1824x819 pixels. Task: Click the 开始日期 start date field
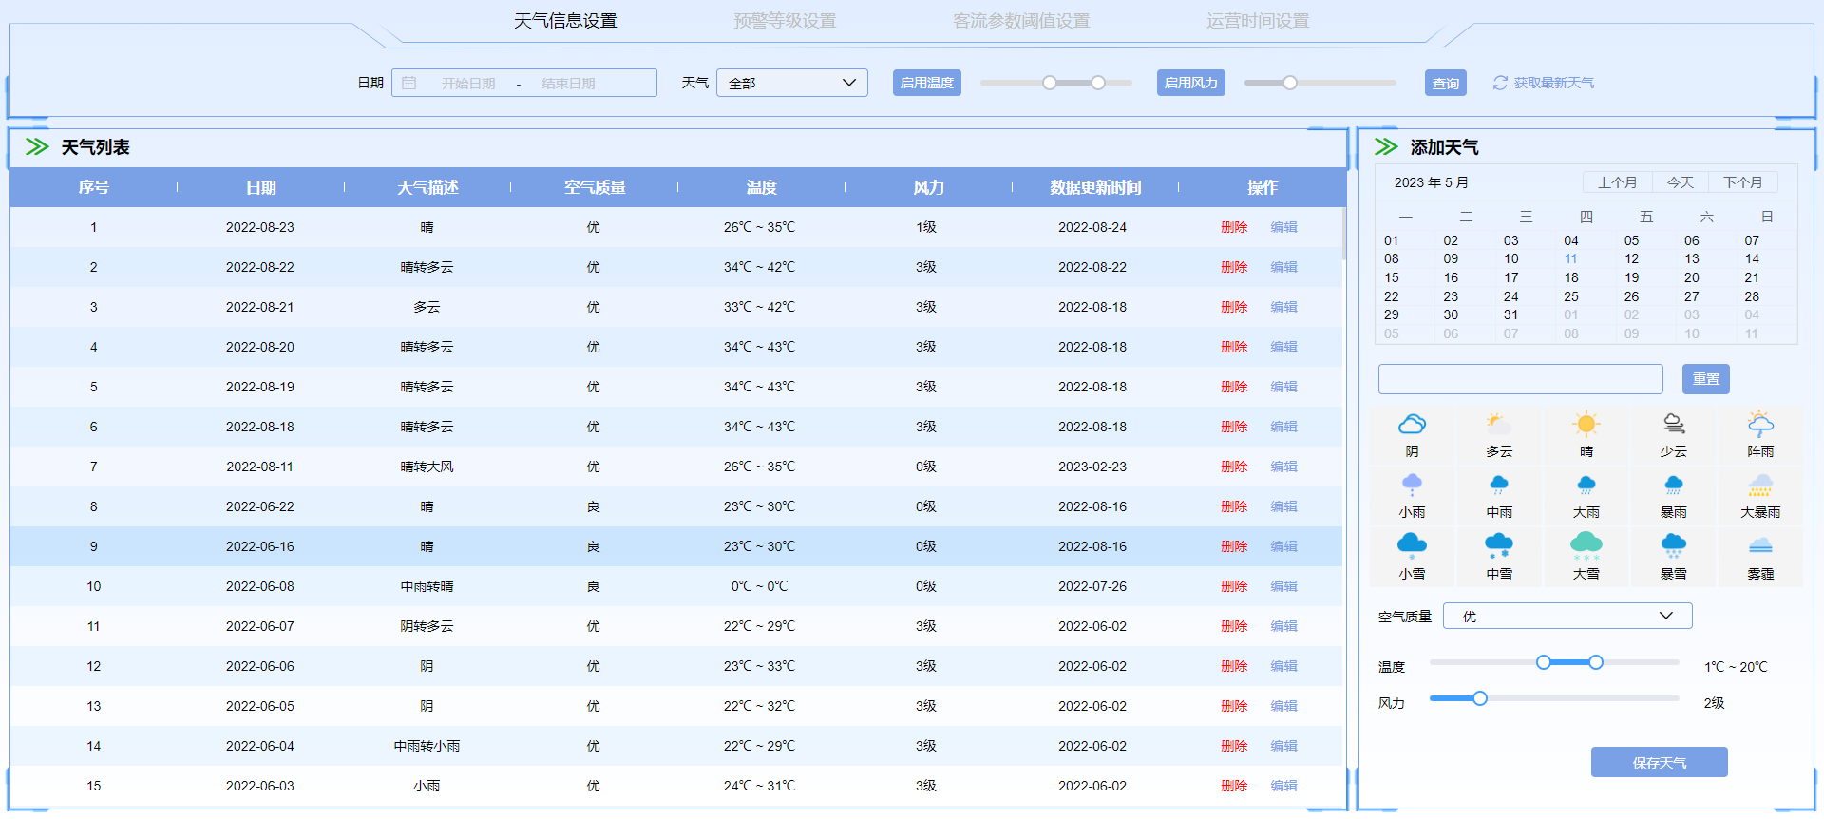click(468, 84)
